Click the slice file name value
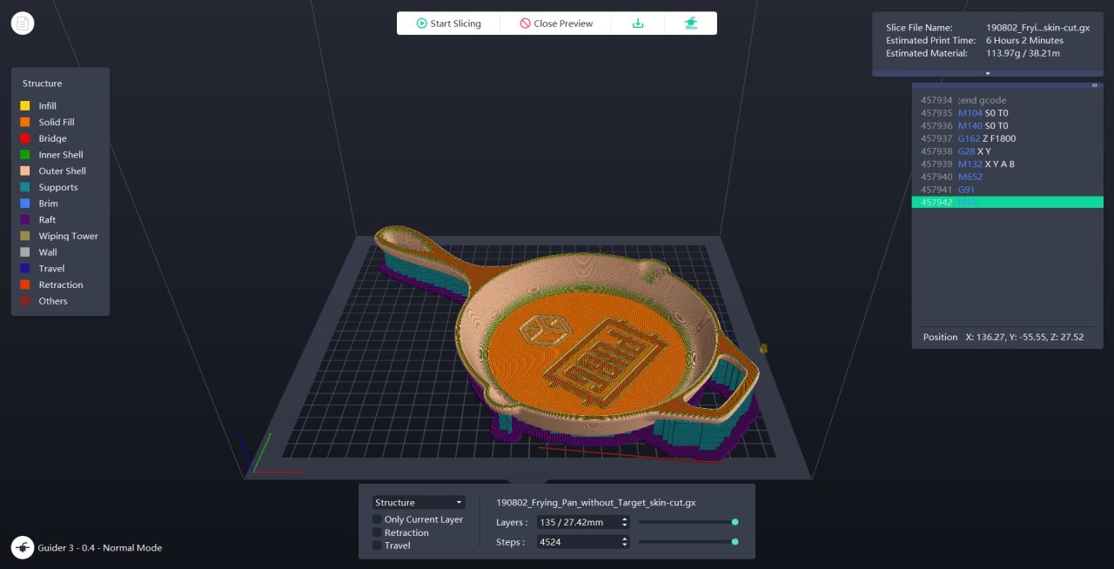Image resolution: width=1114 pixels, height=569 pixels. click(1037, 28)
